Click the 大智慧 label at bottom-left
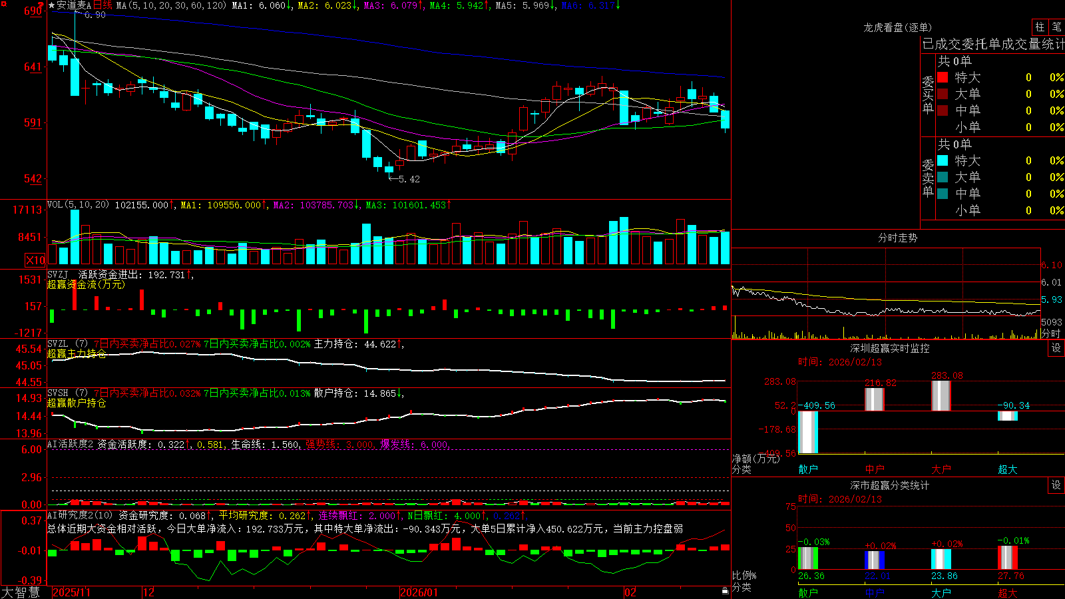The height and width of the screenshot is (599, 1065). pyautogui.click(x=21, y=592)
